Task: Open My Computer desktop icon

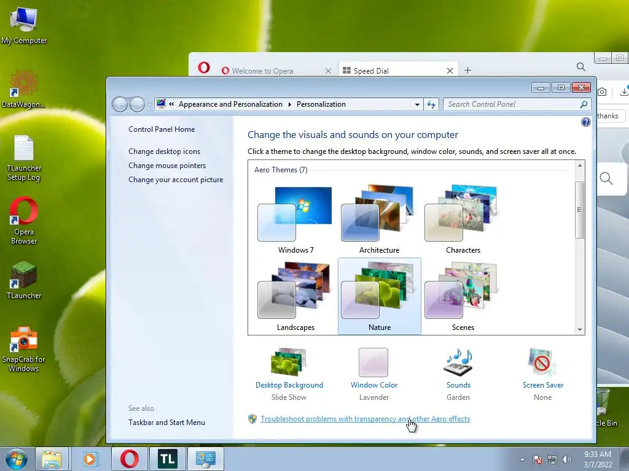Action: 24,25
